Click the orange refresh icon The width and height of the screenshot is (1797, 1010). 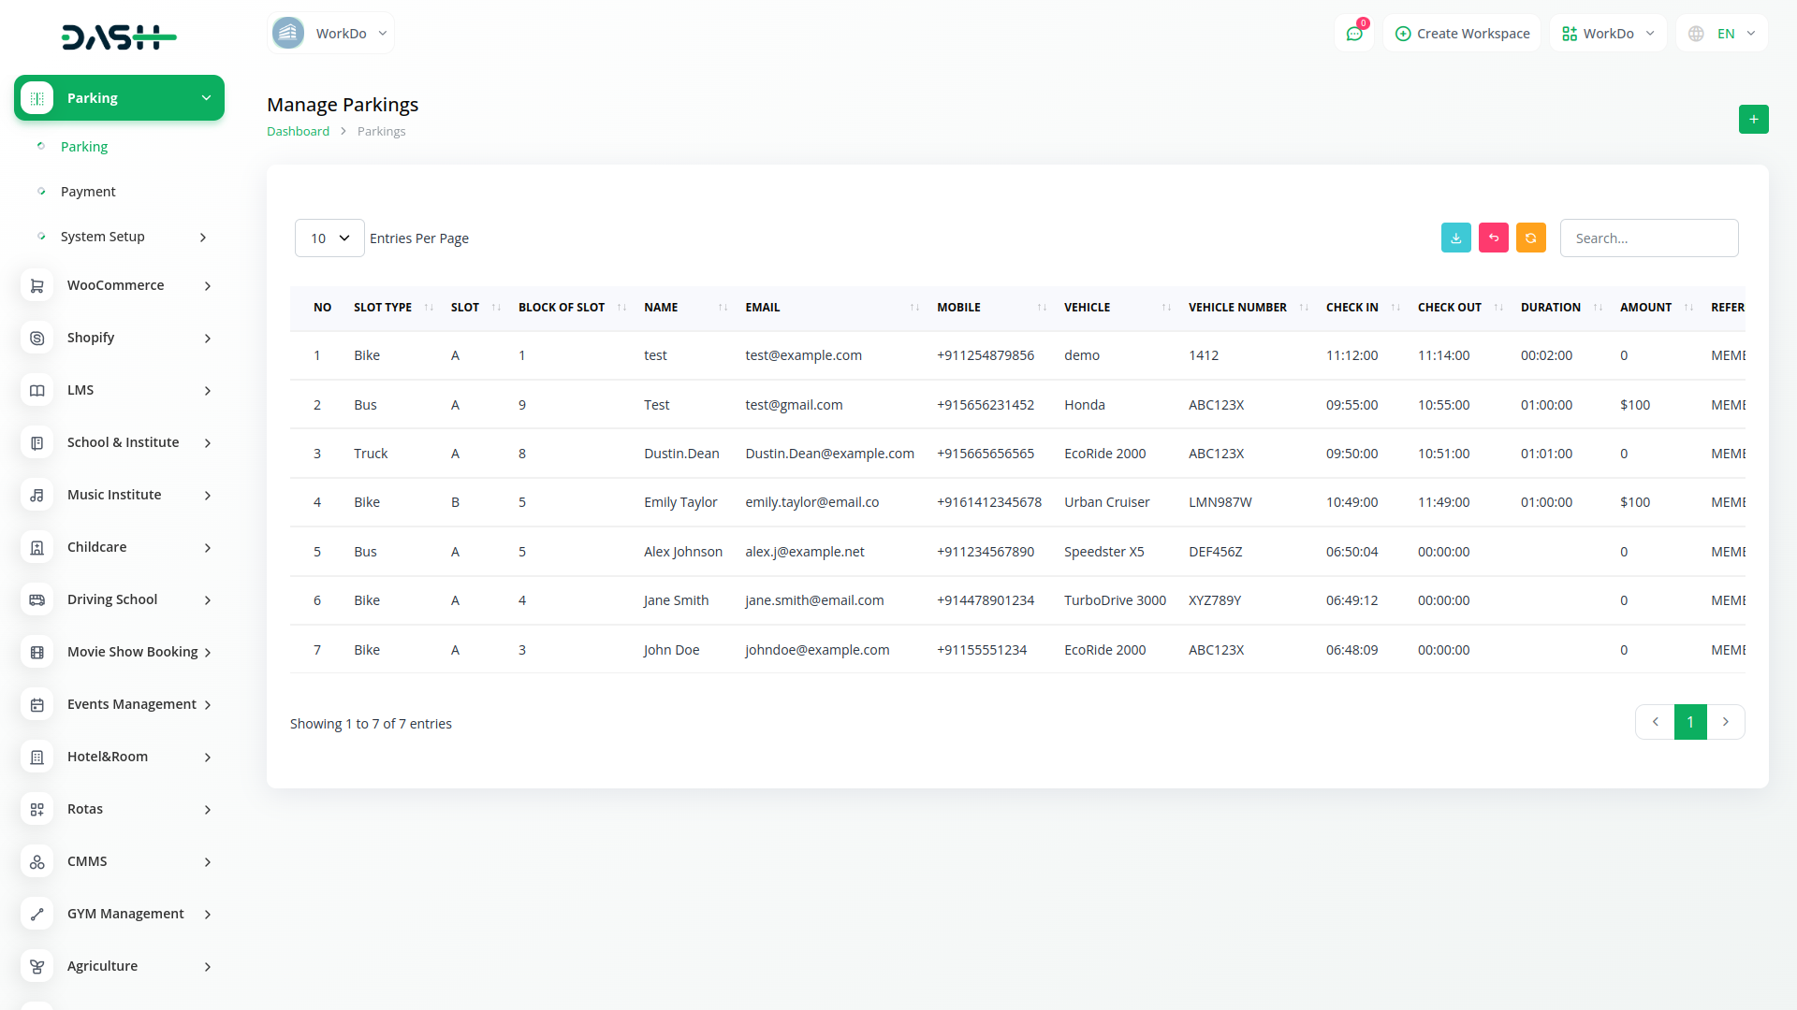(1530, 238)
